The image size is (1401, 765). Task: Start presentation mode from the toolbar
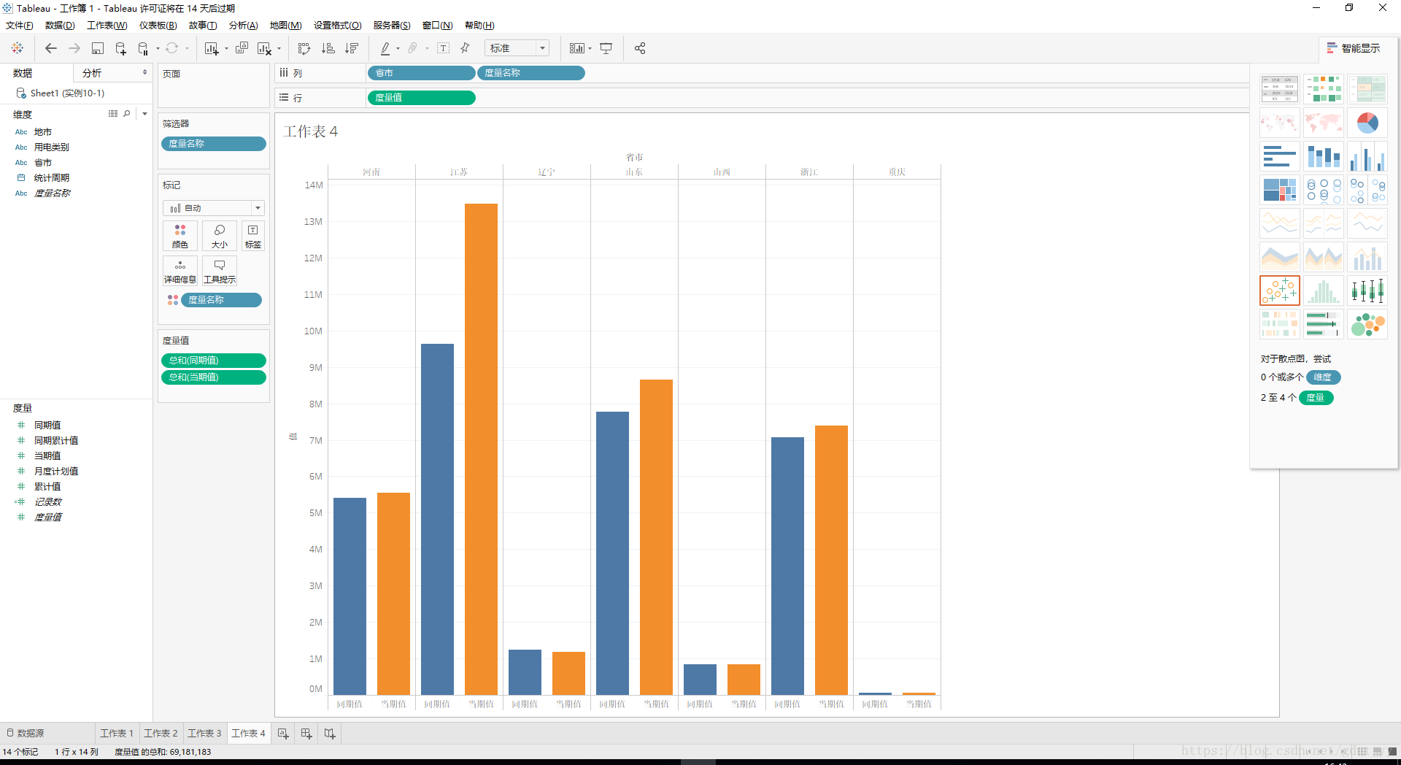(606, 48)
